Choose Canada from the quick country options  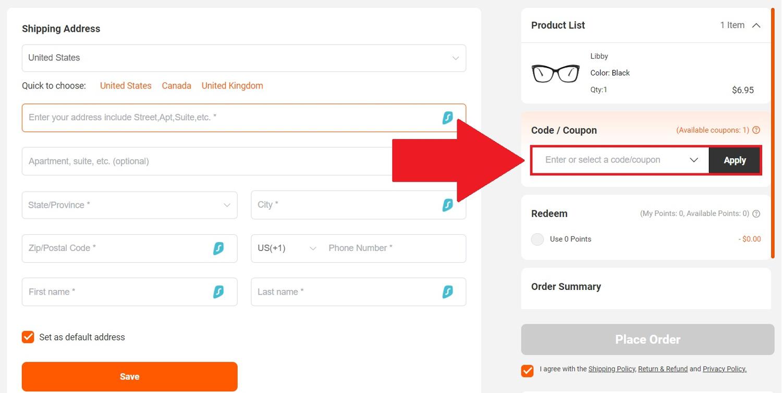coord(176,85)
